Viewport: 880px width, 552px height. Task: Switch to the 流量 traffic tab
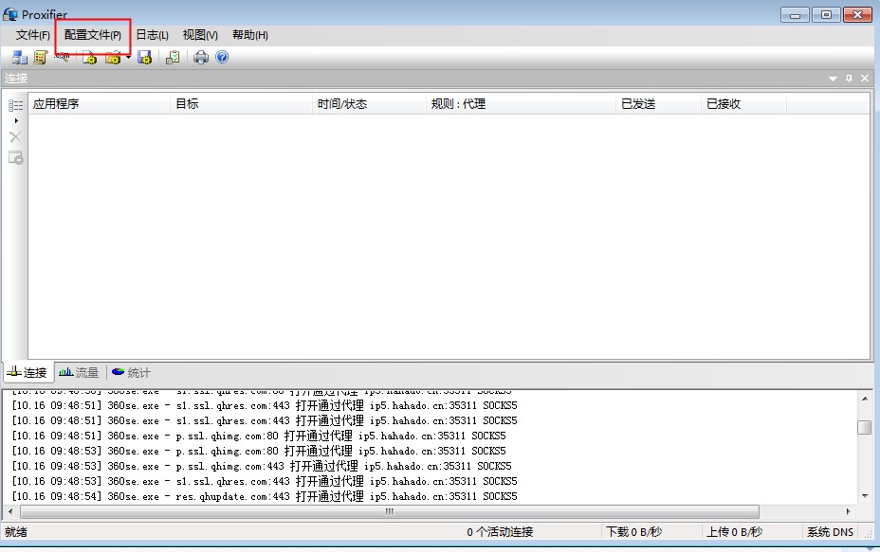coord(79,372)
